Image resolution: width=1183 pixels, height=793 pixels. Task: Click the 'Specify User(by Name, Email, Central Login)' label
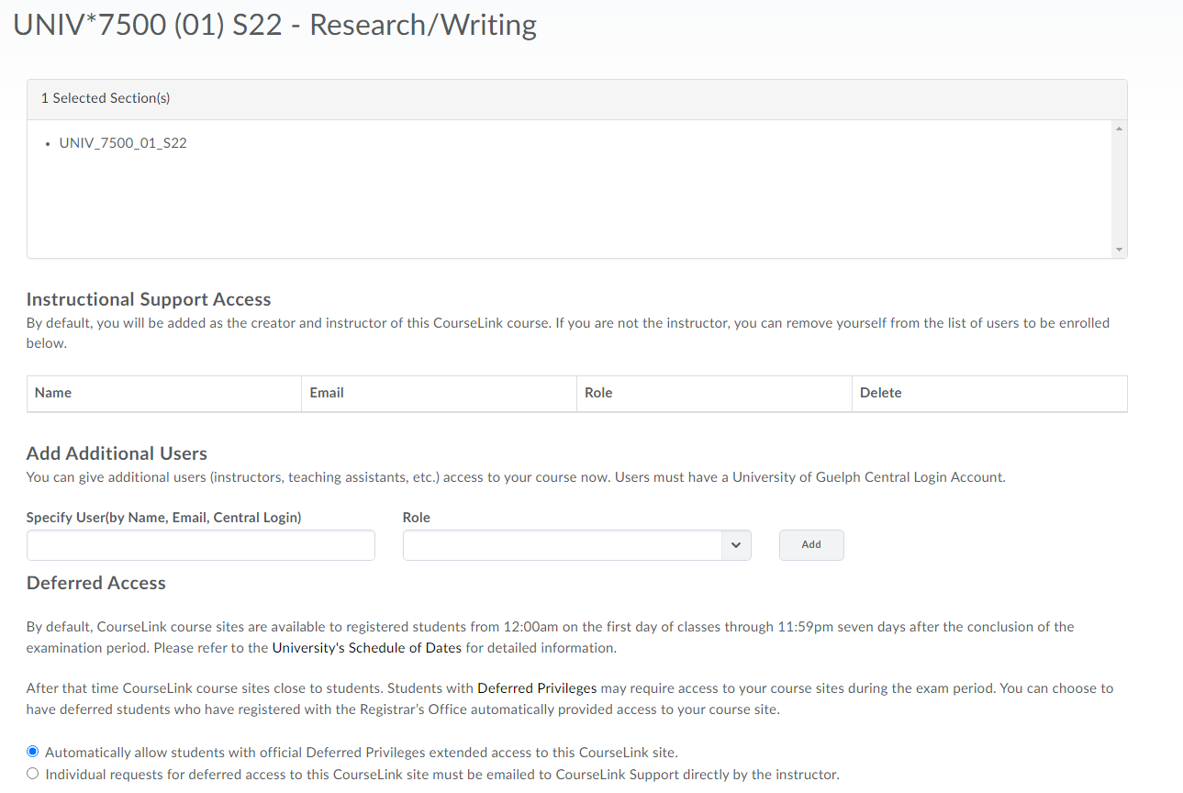point(163,518)
